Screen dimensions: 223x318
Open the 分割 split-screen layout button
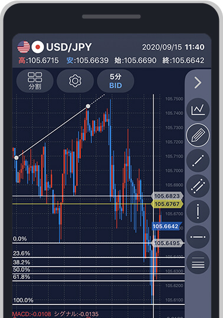[x=35, y=81]
